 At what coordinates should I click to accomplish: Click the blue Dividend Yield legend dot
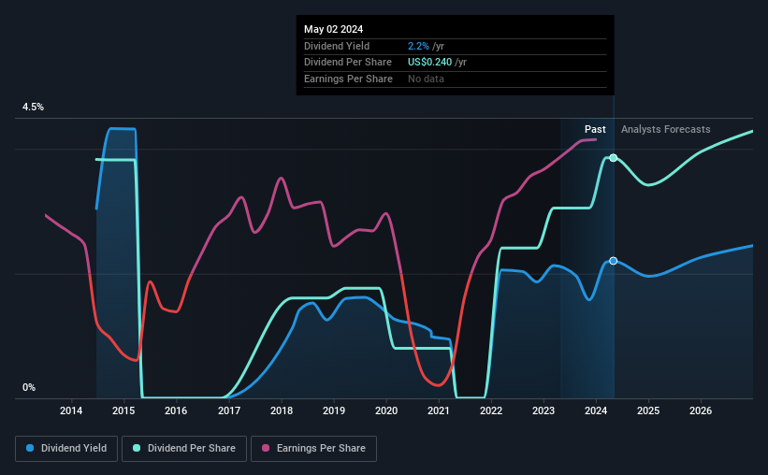(30, 448)
